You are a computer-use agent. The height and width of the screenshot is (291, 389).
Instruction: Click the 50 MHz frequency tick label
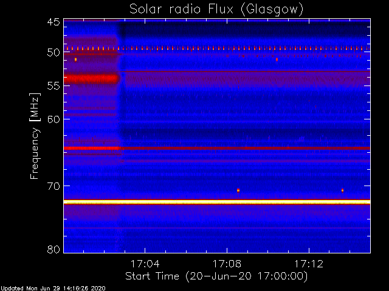53,53
